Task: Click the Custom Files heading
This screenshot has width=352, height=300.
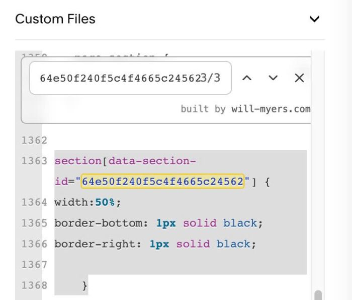Action: [55, 19]
